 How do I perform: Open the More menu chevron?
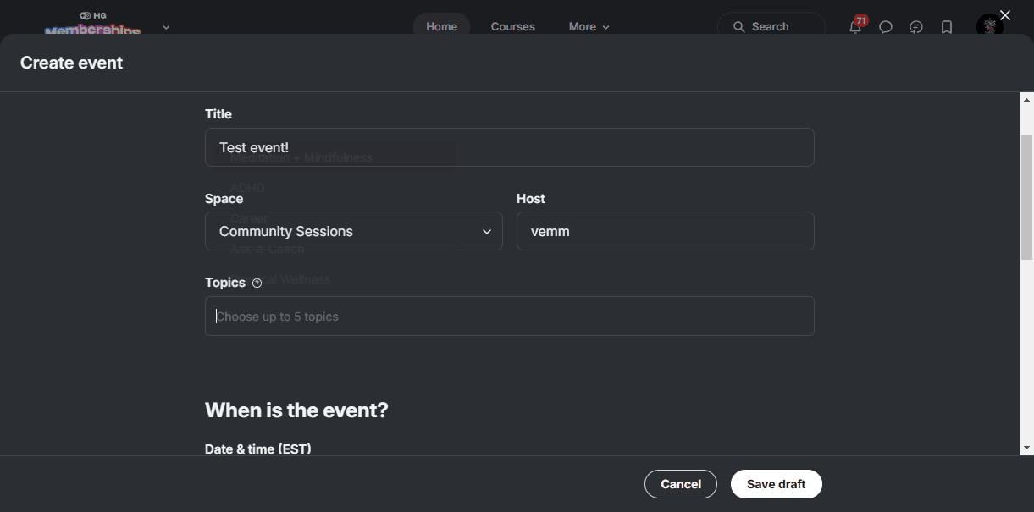(x=605, y=27)
